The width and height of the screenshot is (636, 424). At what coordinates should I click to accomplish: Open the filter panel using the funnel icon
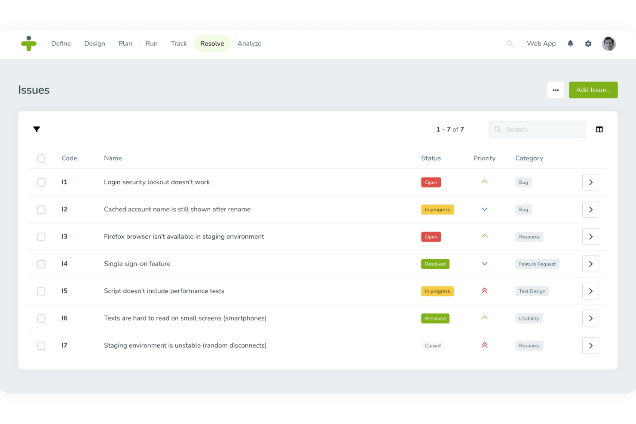pyautogui.click(x=37, y=129)
